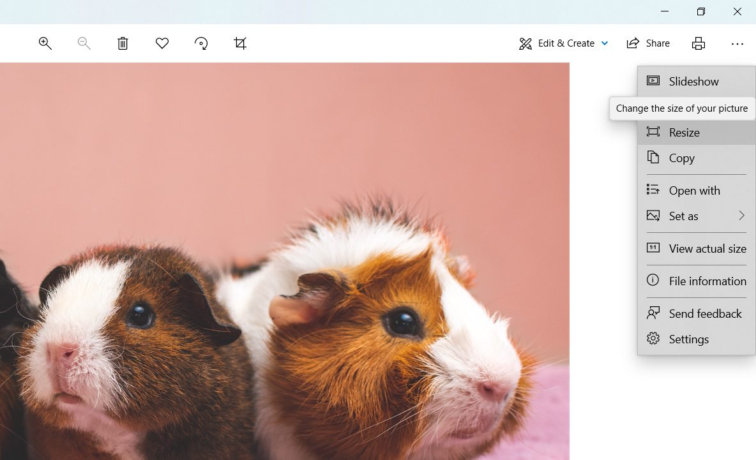Open the See more menu
The width and height of the screenshot is (756, 460).
tap(737, 43)
